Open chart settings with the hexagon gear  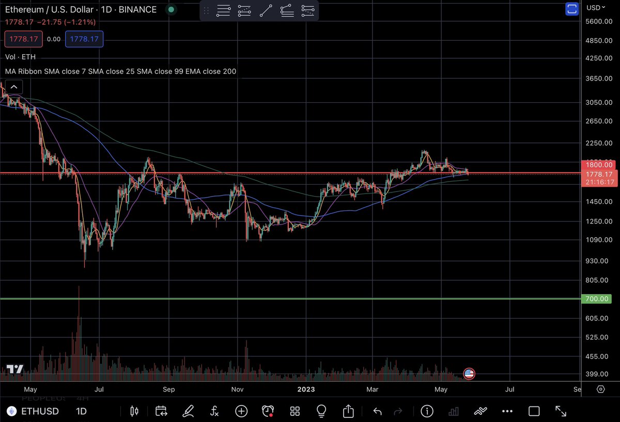[600, 389]
